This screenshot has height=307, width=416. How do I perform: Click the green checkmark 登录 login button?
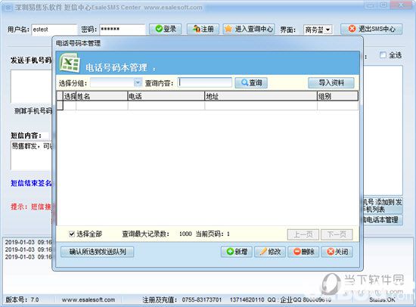(165, 29)
